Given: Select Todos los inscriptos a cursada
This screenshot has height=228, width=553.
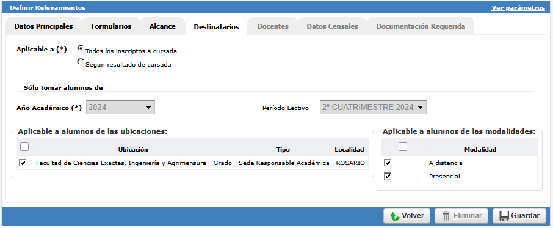Looking at the screenshot, I should coord(81,48).
